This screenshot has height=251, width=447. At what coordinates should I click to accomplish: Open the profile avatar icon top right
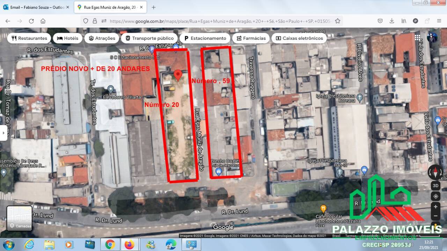point(432,38)
